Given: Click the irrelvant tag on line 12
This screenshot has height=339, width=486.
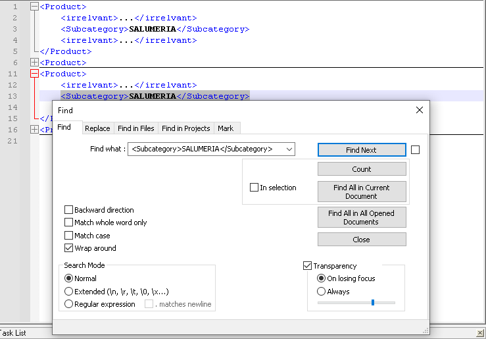Looking at the screenshot, I should (129, 85).
